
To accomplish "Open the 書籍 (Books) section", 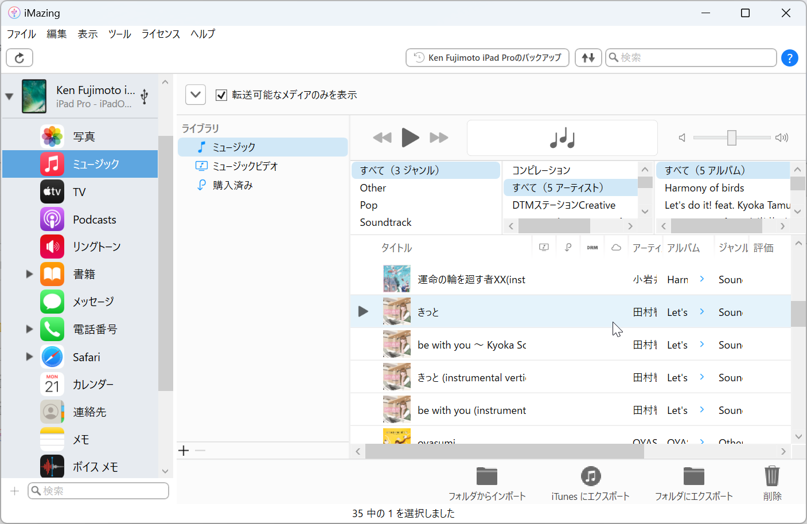I will point(80,274).
